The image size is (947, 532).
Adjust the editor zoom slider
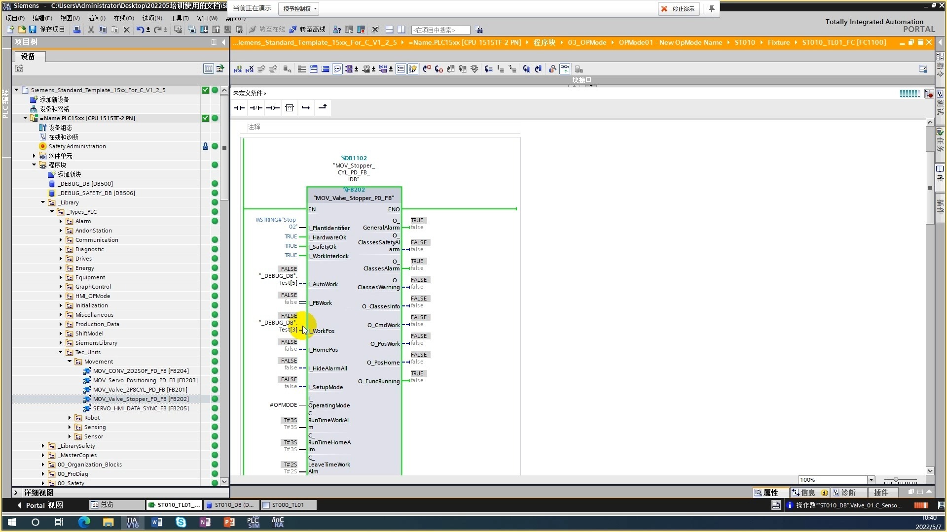pos(896,480)
